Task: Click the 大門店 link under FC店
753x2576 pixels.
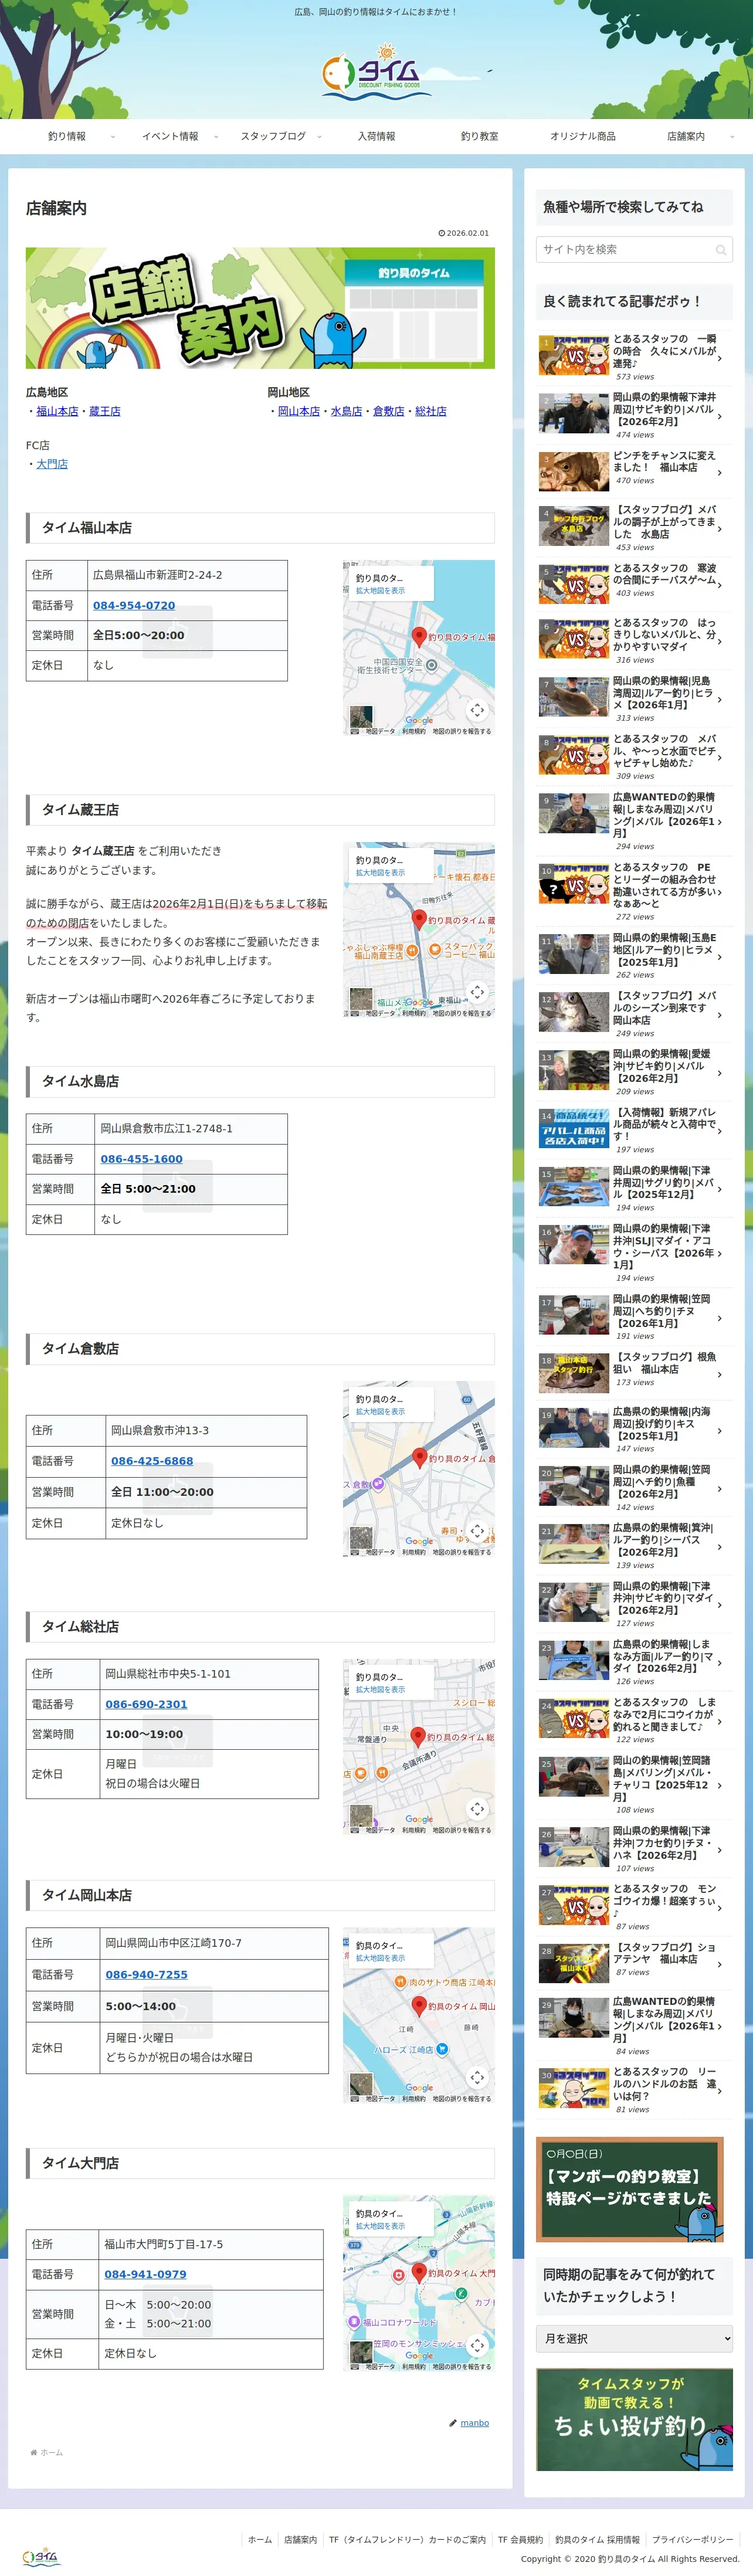Action: [52, 464]
